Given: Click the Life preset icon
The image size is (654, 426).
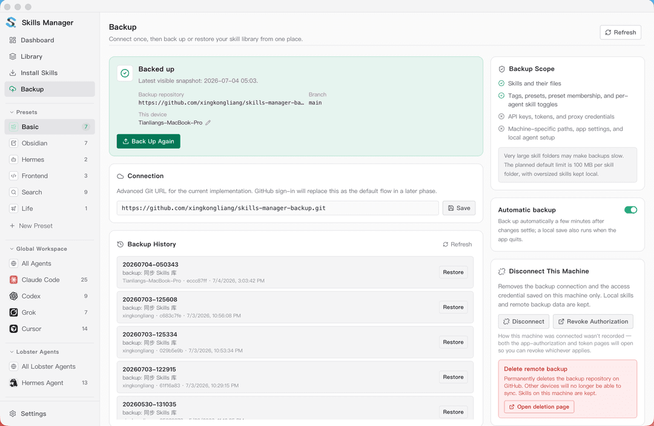Looking at the screenshot, I should click(x=14, y=208).
